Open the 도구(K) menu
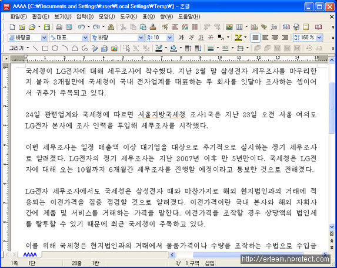This screenshot has height=268, width=337. [x=129, y=16]
